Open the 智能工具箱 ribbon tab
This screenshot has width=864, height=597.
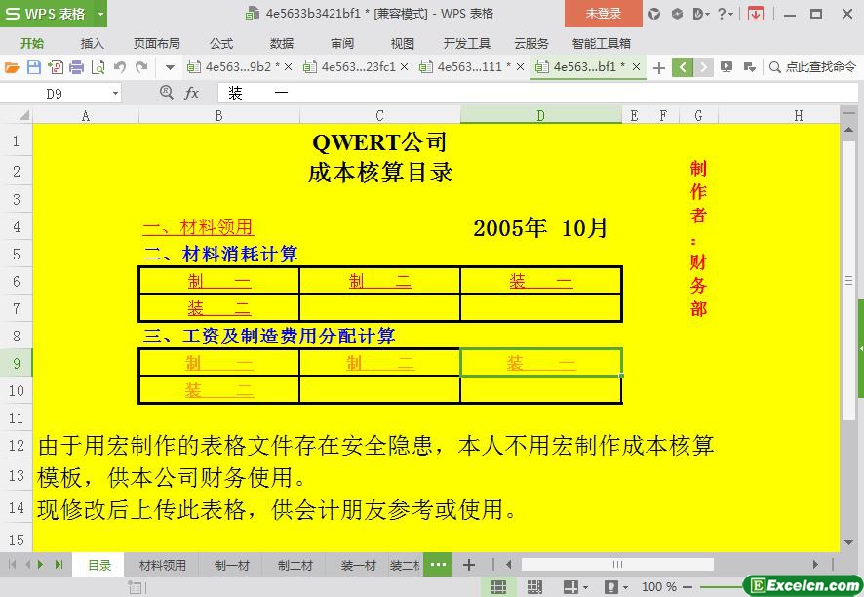click(x=601, y=44)
